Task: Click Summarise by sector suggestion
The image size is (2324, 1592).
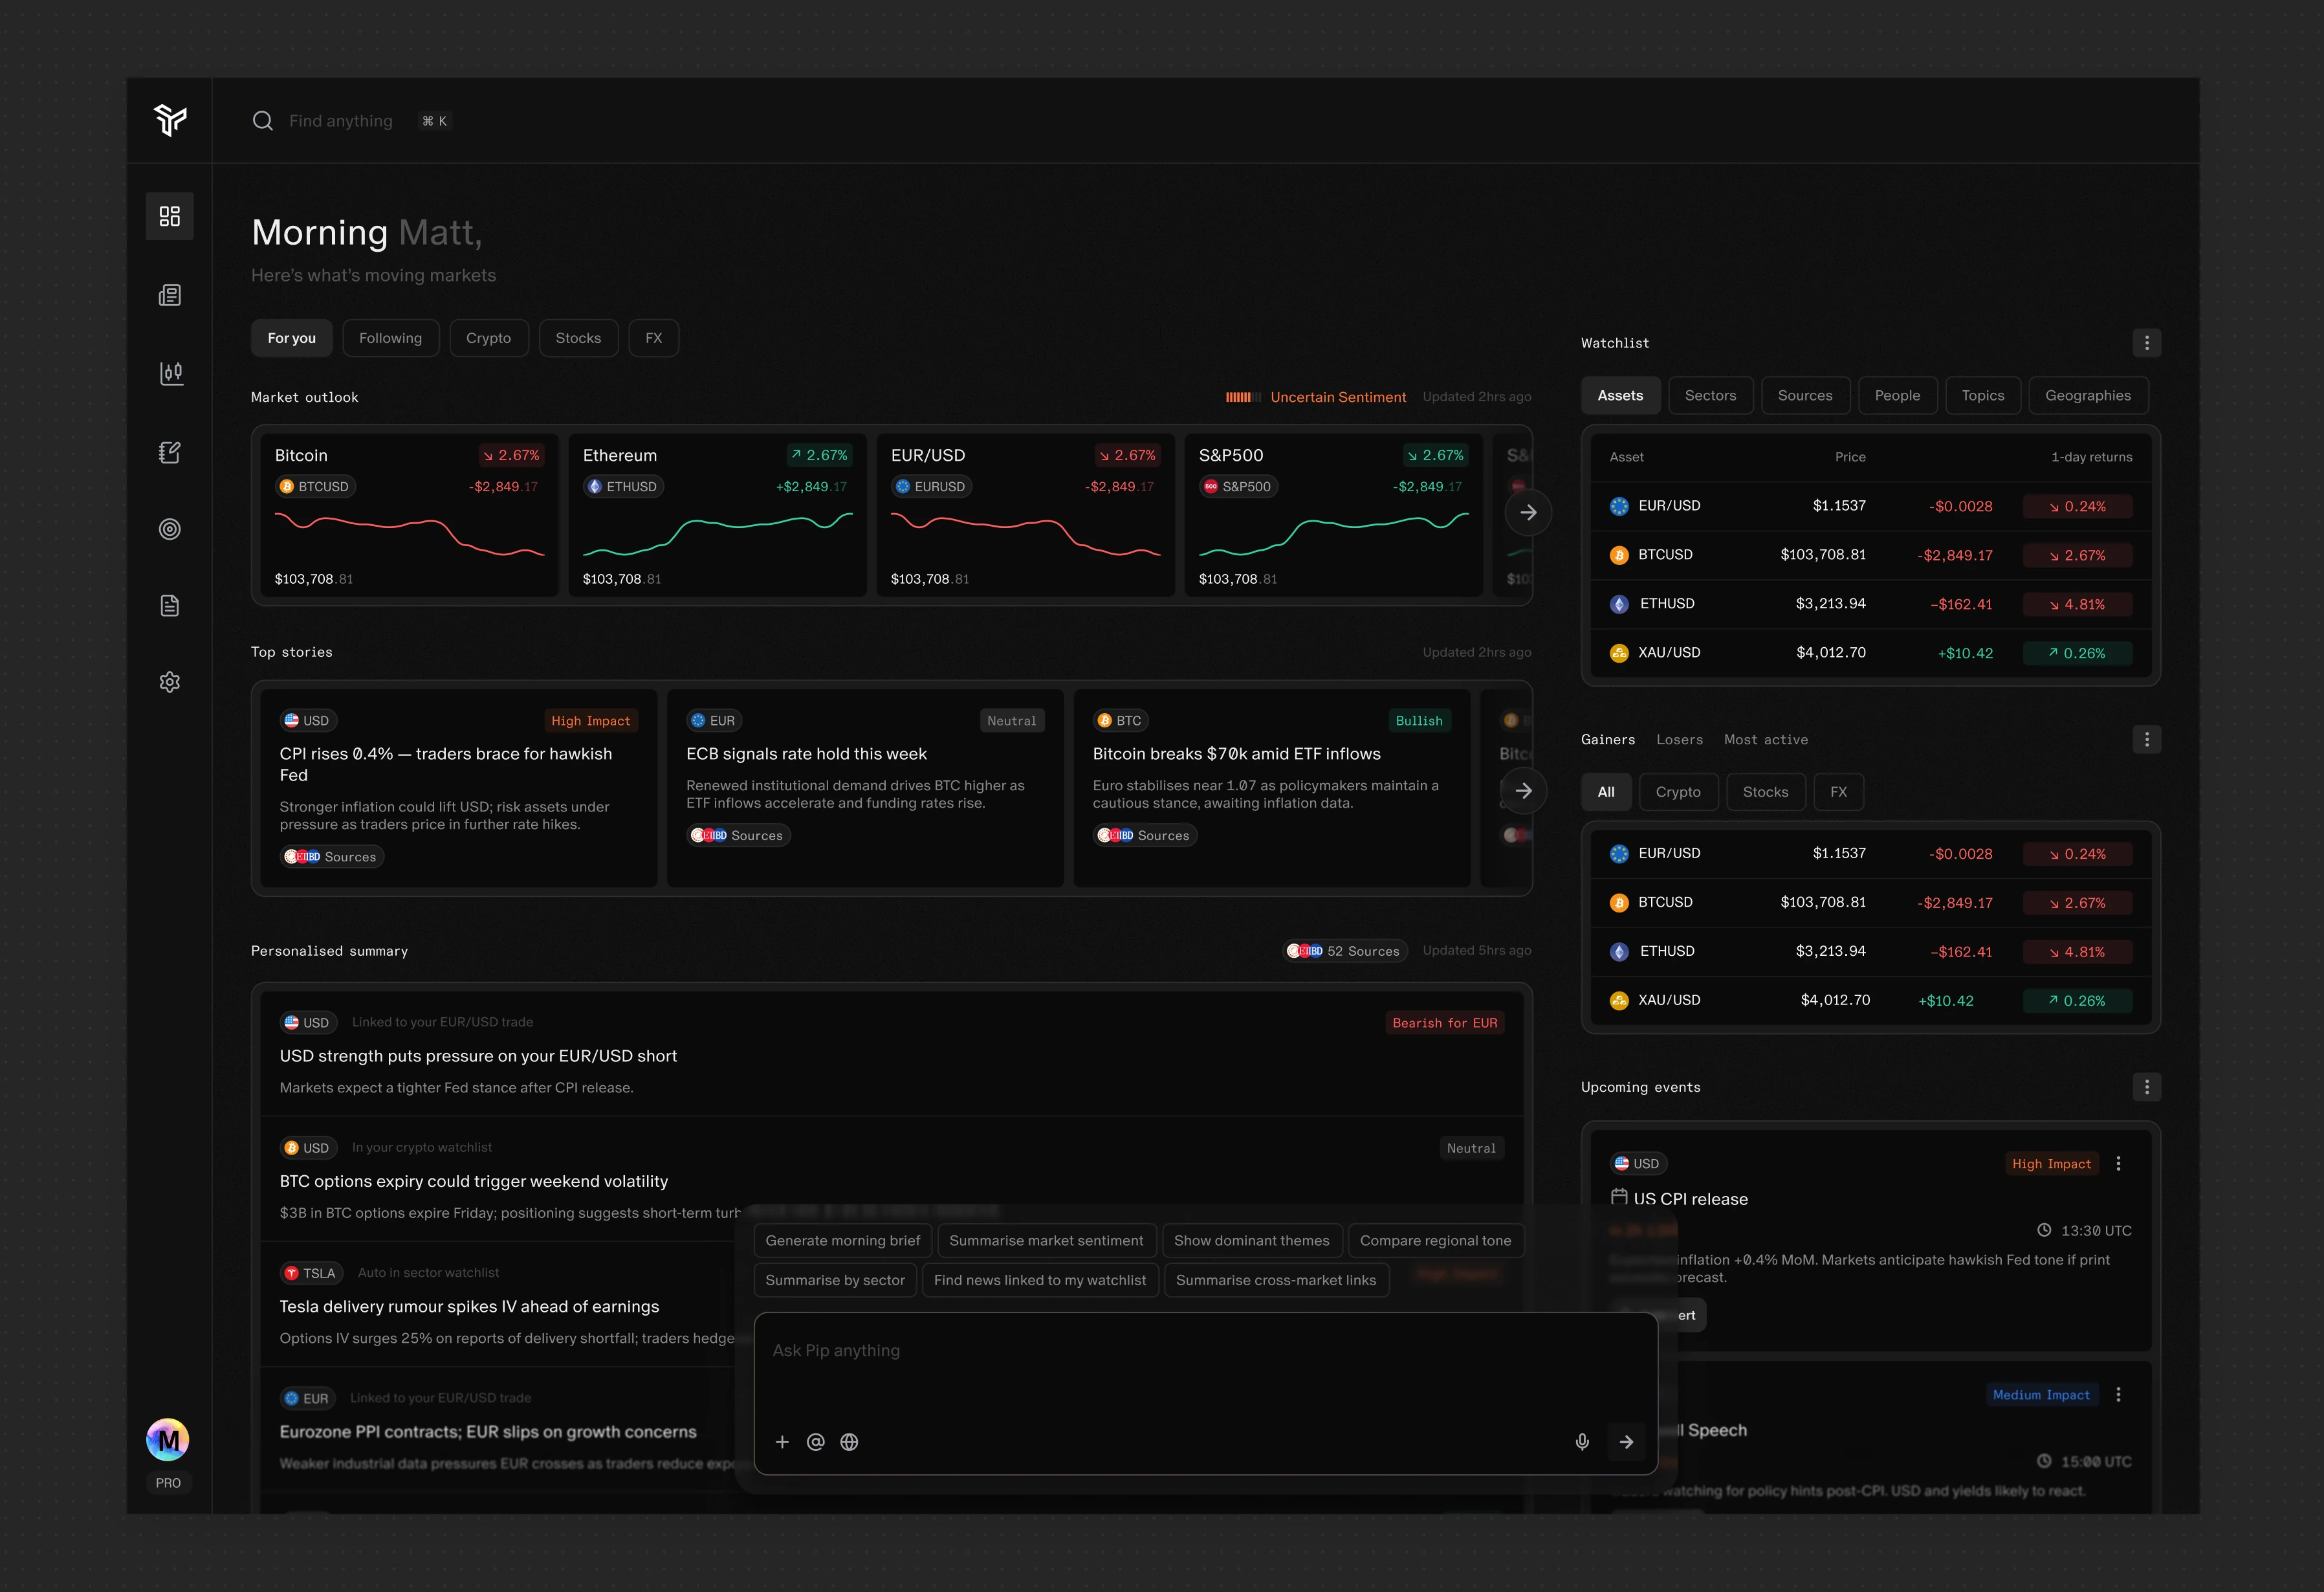Action: [x=835, y=1280]
